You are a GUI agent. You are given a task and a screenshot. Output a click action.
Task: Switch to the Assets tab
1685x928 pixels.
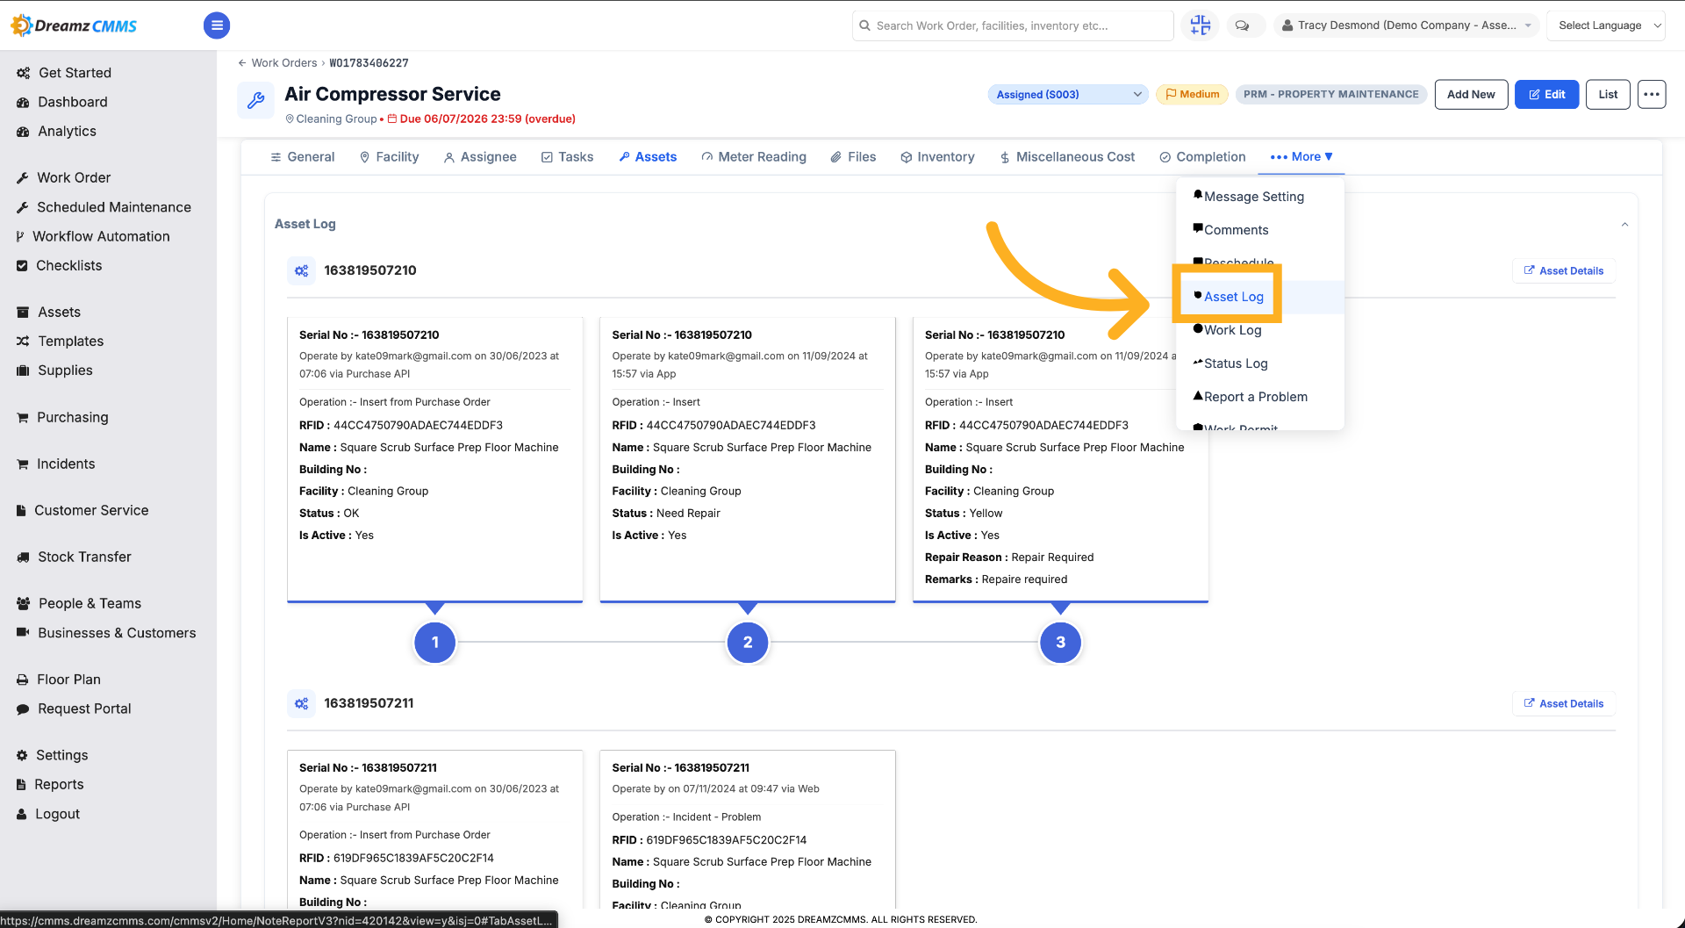pyautogui.click(x=648, y=156)
